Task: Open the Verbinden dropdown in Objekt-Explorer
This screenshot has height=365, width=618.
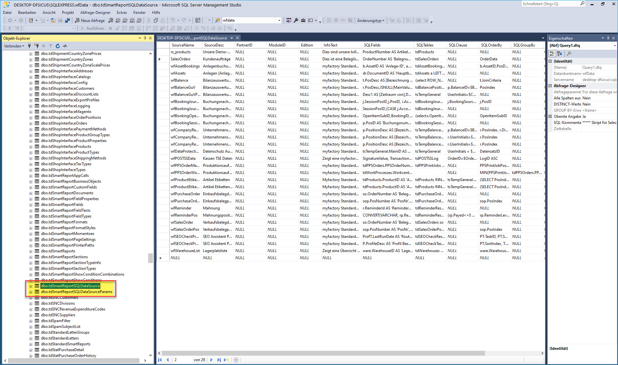Action: 14,46
